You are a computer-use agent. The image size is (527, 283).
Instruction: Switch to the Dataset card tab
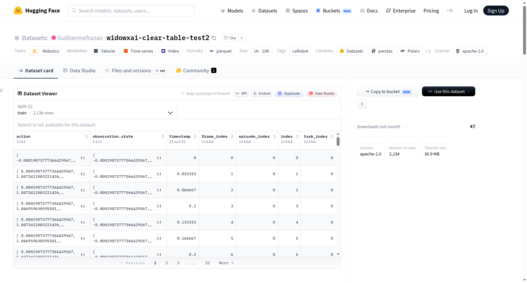36,71
